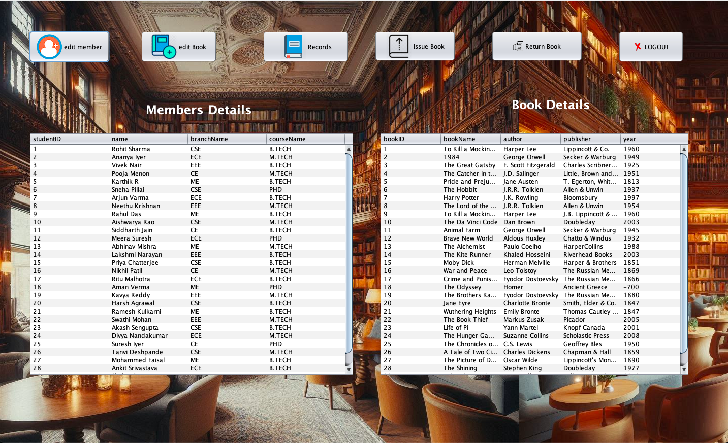Screen dimensions: 728x443
Task: Click the blue book Records icon
Action: tap(293, 47)
